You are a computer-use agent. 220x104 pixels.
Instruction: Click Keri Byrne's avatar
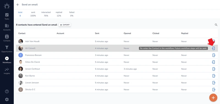click(x=21, y=76)
